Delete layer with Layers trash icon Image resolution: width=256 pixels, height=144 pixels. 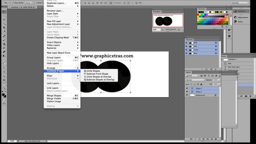coord(216,139)
